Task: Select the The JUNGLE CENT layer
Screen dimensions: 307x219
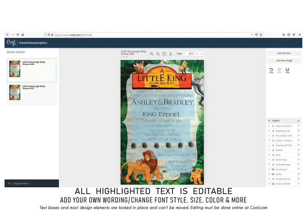Action: (284, 136)
